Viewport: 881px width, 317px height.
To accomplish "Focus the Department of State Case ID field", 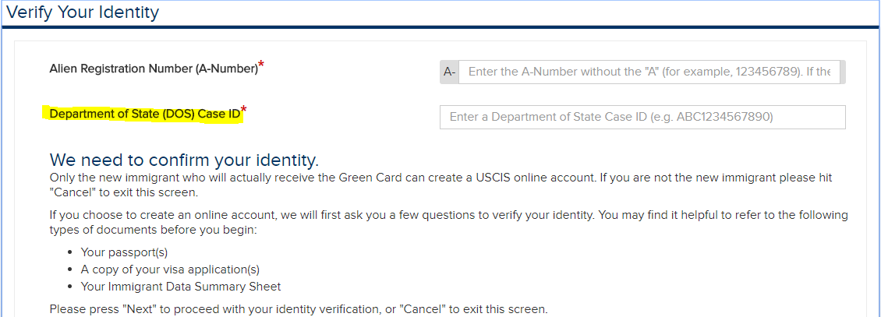I will coord(642,117).
